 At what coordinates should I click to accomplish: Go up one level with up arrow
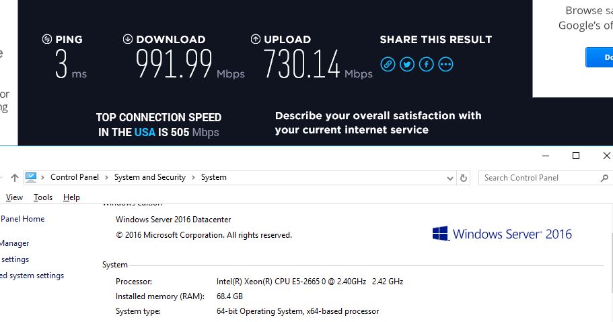15,178
